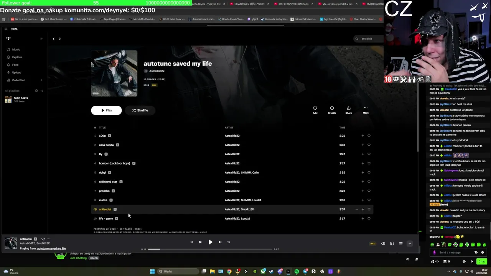
Task: Add problém to playlist with plus
Action: click(x=362, y=191)
